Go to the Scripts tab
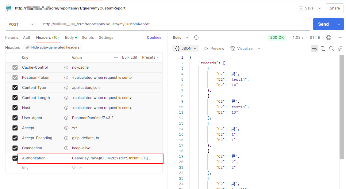Image resolution: width=346 pixels, height=189 pixels. [x=88, y=38]
